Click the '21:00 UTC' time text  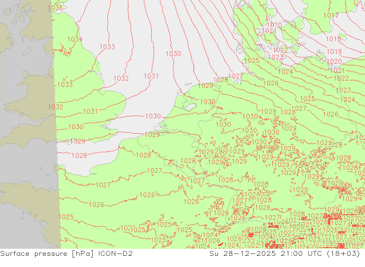pyautogui.click(x=301, y=253)
